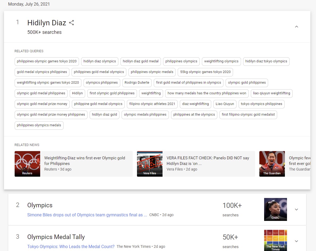Open the New York Times medal tally thumbnail

[276, 240]
